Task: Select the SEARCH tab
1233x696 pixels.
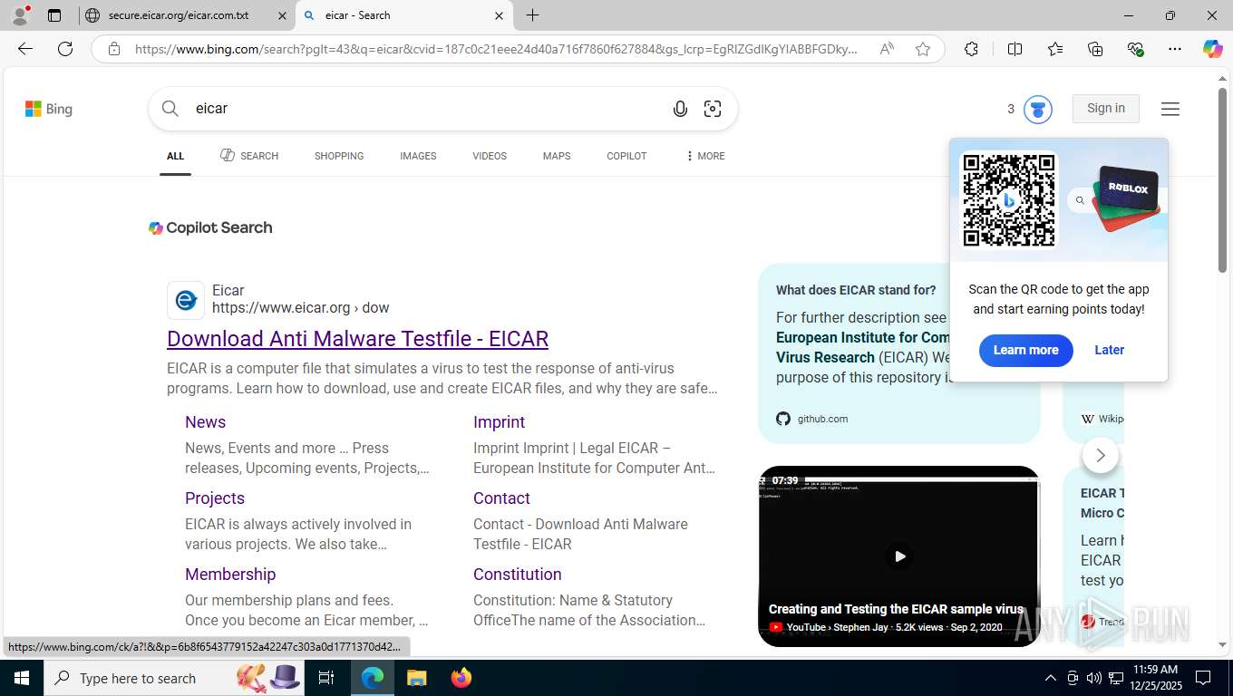Action: (x=249, y=156)
